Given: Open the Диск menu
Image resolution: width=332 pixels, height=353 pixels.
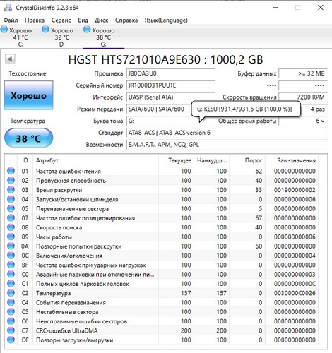Looking at the screenshot, I should point(101,20).
